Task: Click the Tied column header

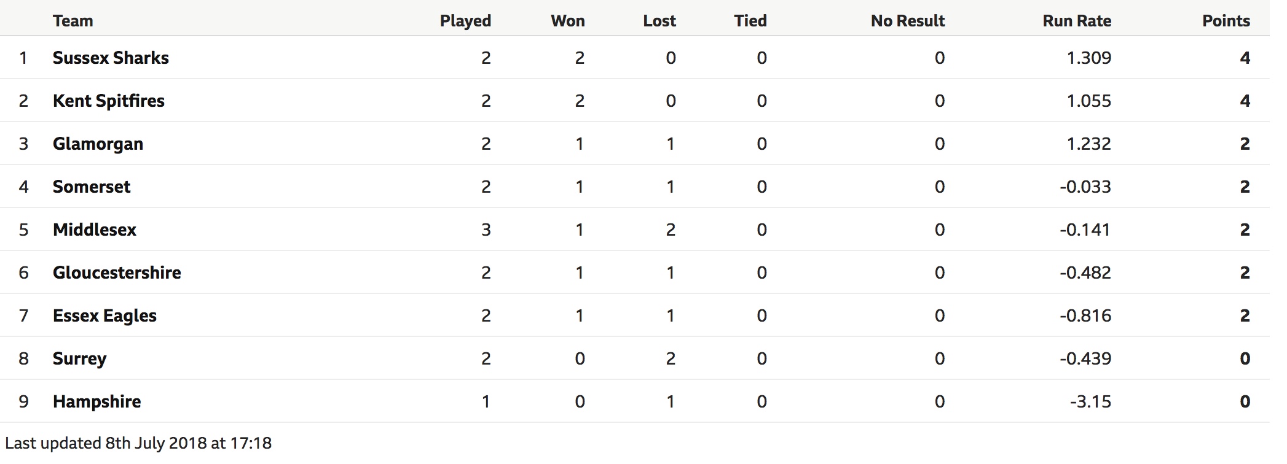Action: [x=750, y=21]
